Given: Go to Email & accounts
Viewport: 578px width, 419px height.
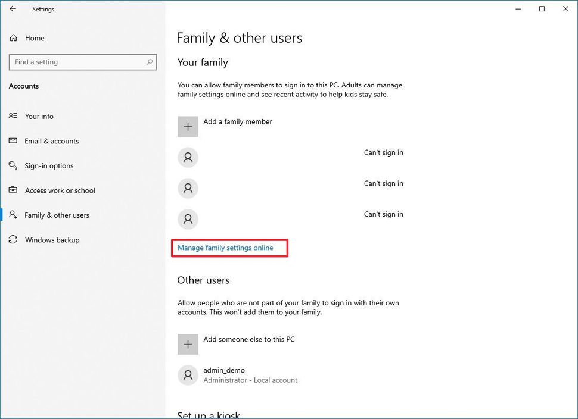Looking at the screenshot, I should [x=51, y=141].
